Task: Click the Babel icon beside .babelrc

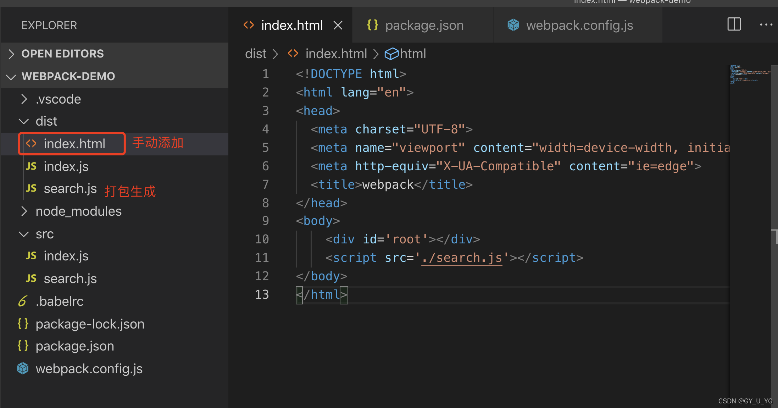Action: click(x=22, y=301)
